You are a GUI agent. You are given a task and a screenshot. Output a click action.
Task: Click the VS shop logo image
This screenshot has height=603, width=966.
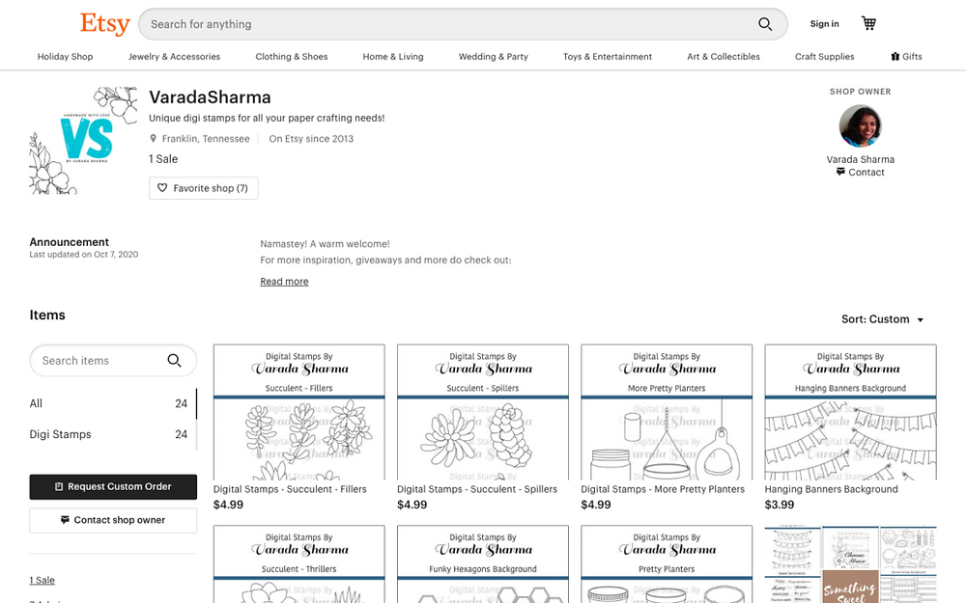tap(84, 140)
